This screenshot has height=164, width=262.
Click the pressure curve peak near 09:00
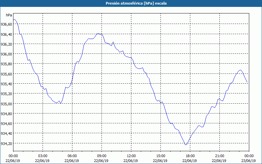coord(99,34)
